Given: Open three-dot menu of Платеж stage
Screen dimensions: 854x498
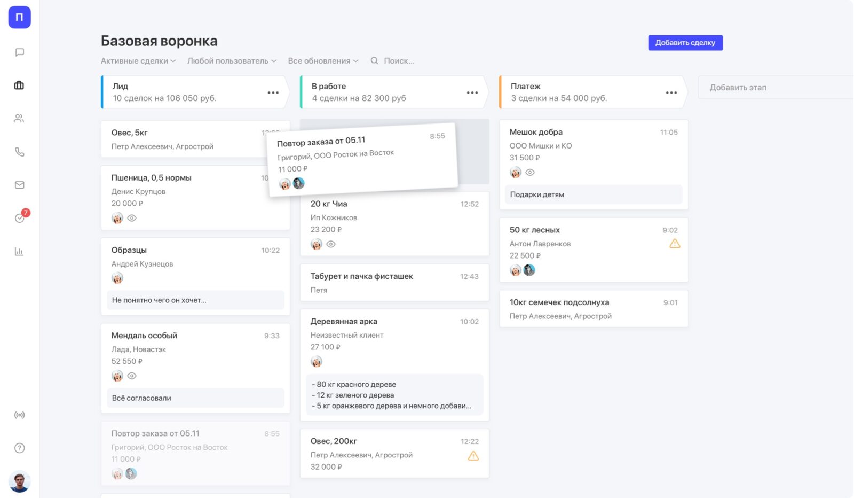Looking at the screenshot, I should click(x=671, y=92).
